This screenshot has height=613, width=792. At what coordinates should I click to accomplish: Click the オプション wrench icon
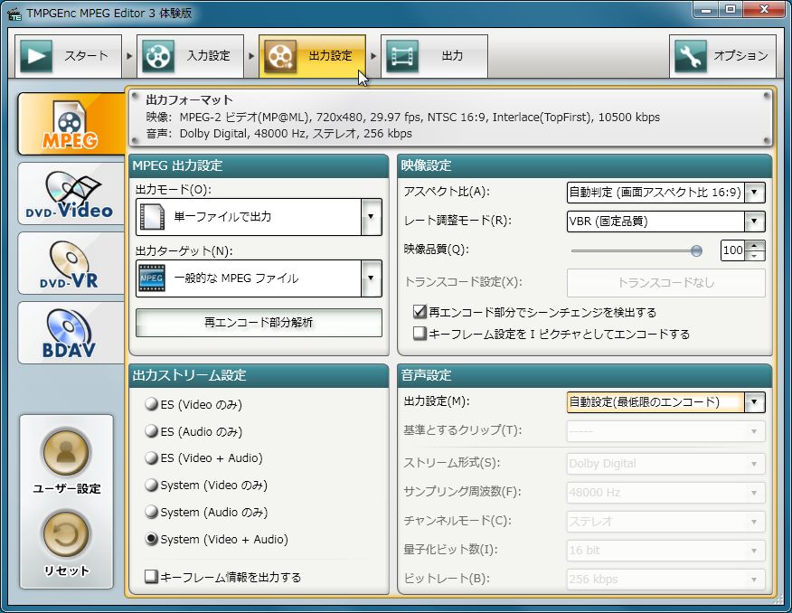click(691, 55)
